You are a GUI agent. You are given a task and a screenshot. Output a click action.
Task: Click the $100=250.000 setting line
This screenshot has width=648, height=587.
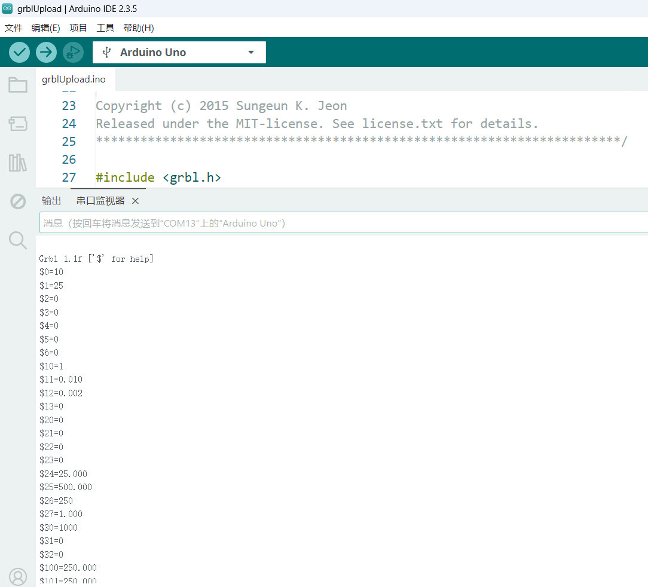[68, 567]
